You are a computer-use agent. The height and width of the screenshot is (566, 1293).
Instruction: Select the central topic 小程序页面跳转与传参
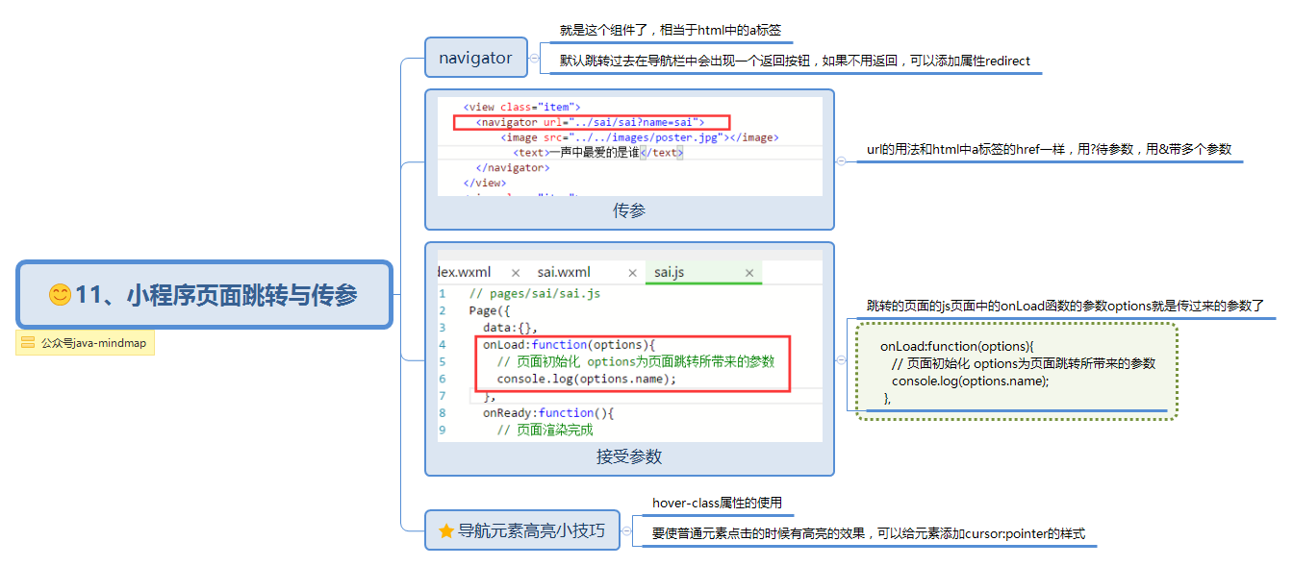pyautogui.click(x=205, y=295)
